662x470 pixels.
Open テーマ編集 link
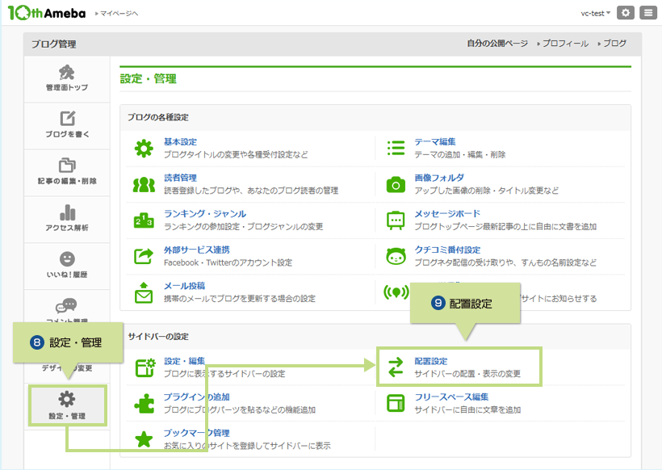(435, 142)
